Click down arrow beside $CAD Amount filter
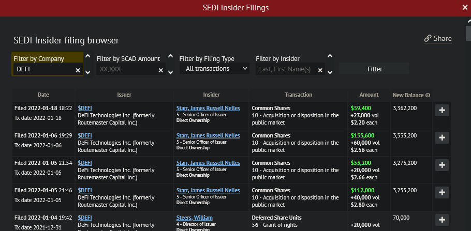471x231 pixels. pyautogui.click(x=170, y=72)
